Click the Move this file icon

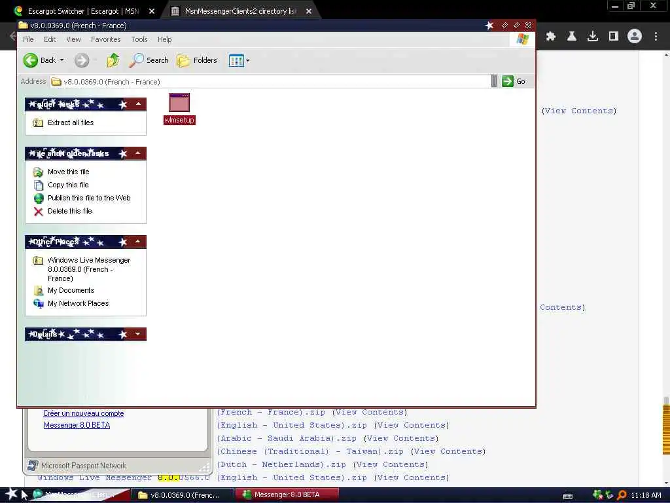tap(39, 172)
